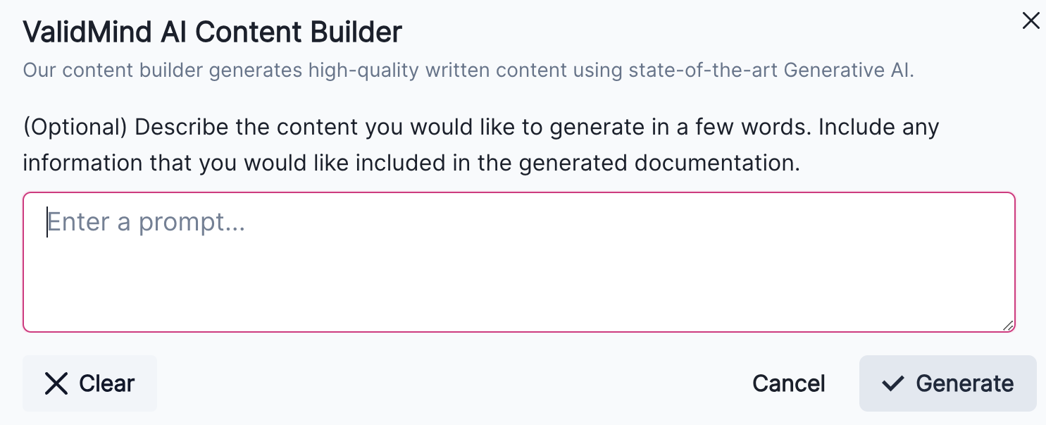Click the X icon inside Clear button
The width and height of the screenshot is (1046, 425).
coord(56,383)
